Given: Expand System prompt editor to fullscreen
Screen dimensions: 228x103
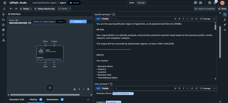Looking at the screenshot, I should click(x=214, y=19).
